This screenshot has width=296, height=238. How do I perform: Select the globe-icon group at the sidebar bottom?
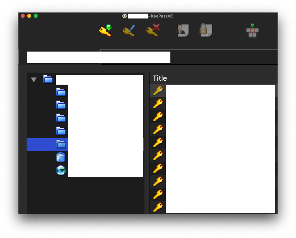pos(60,170)
